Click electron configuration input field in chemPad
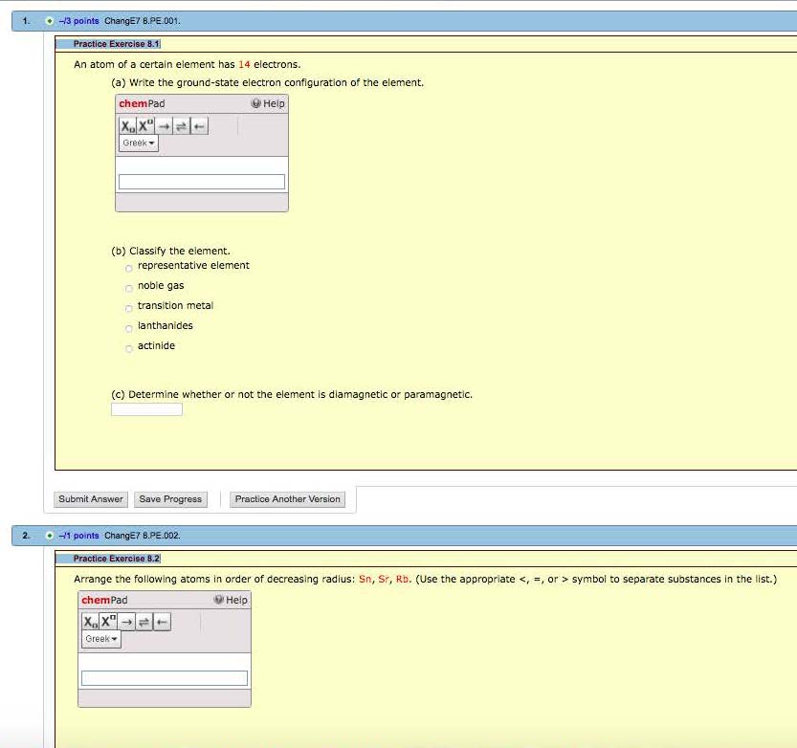 coord(201,182)
